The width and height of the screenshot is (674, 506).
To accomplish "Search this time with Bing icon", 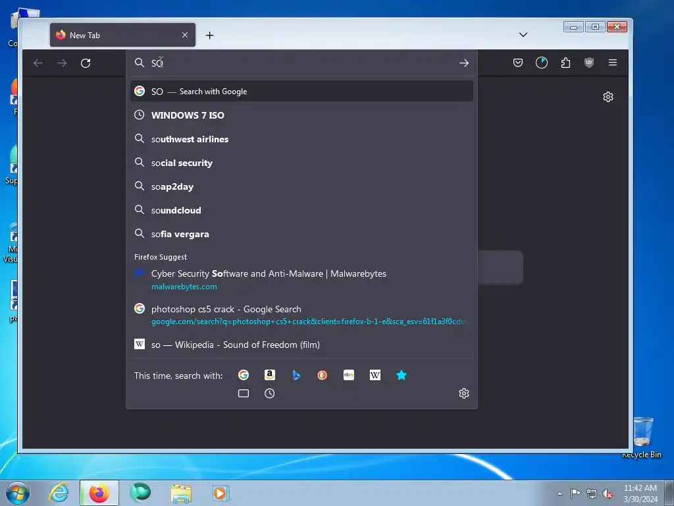I will 296,375.
